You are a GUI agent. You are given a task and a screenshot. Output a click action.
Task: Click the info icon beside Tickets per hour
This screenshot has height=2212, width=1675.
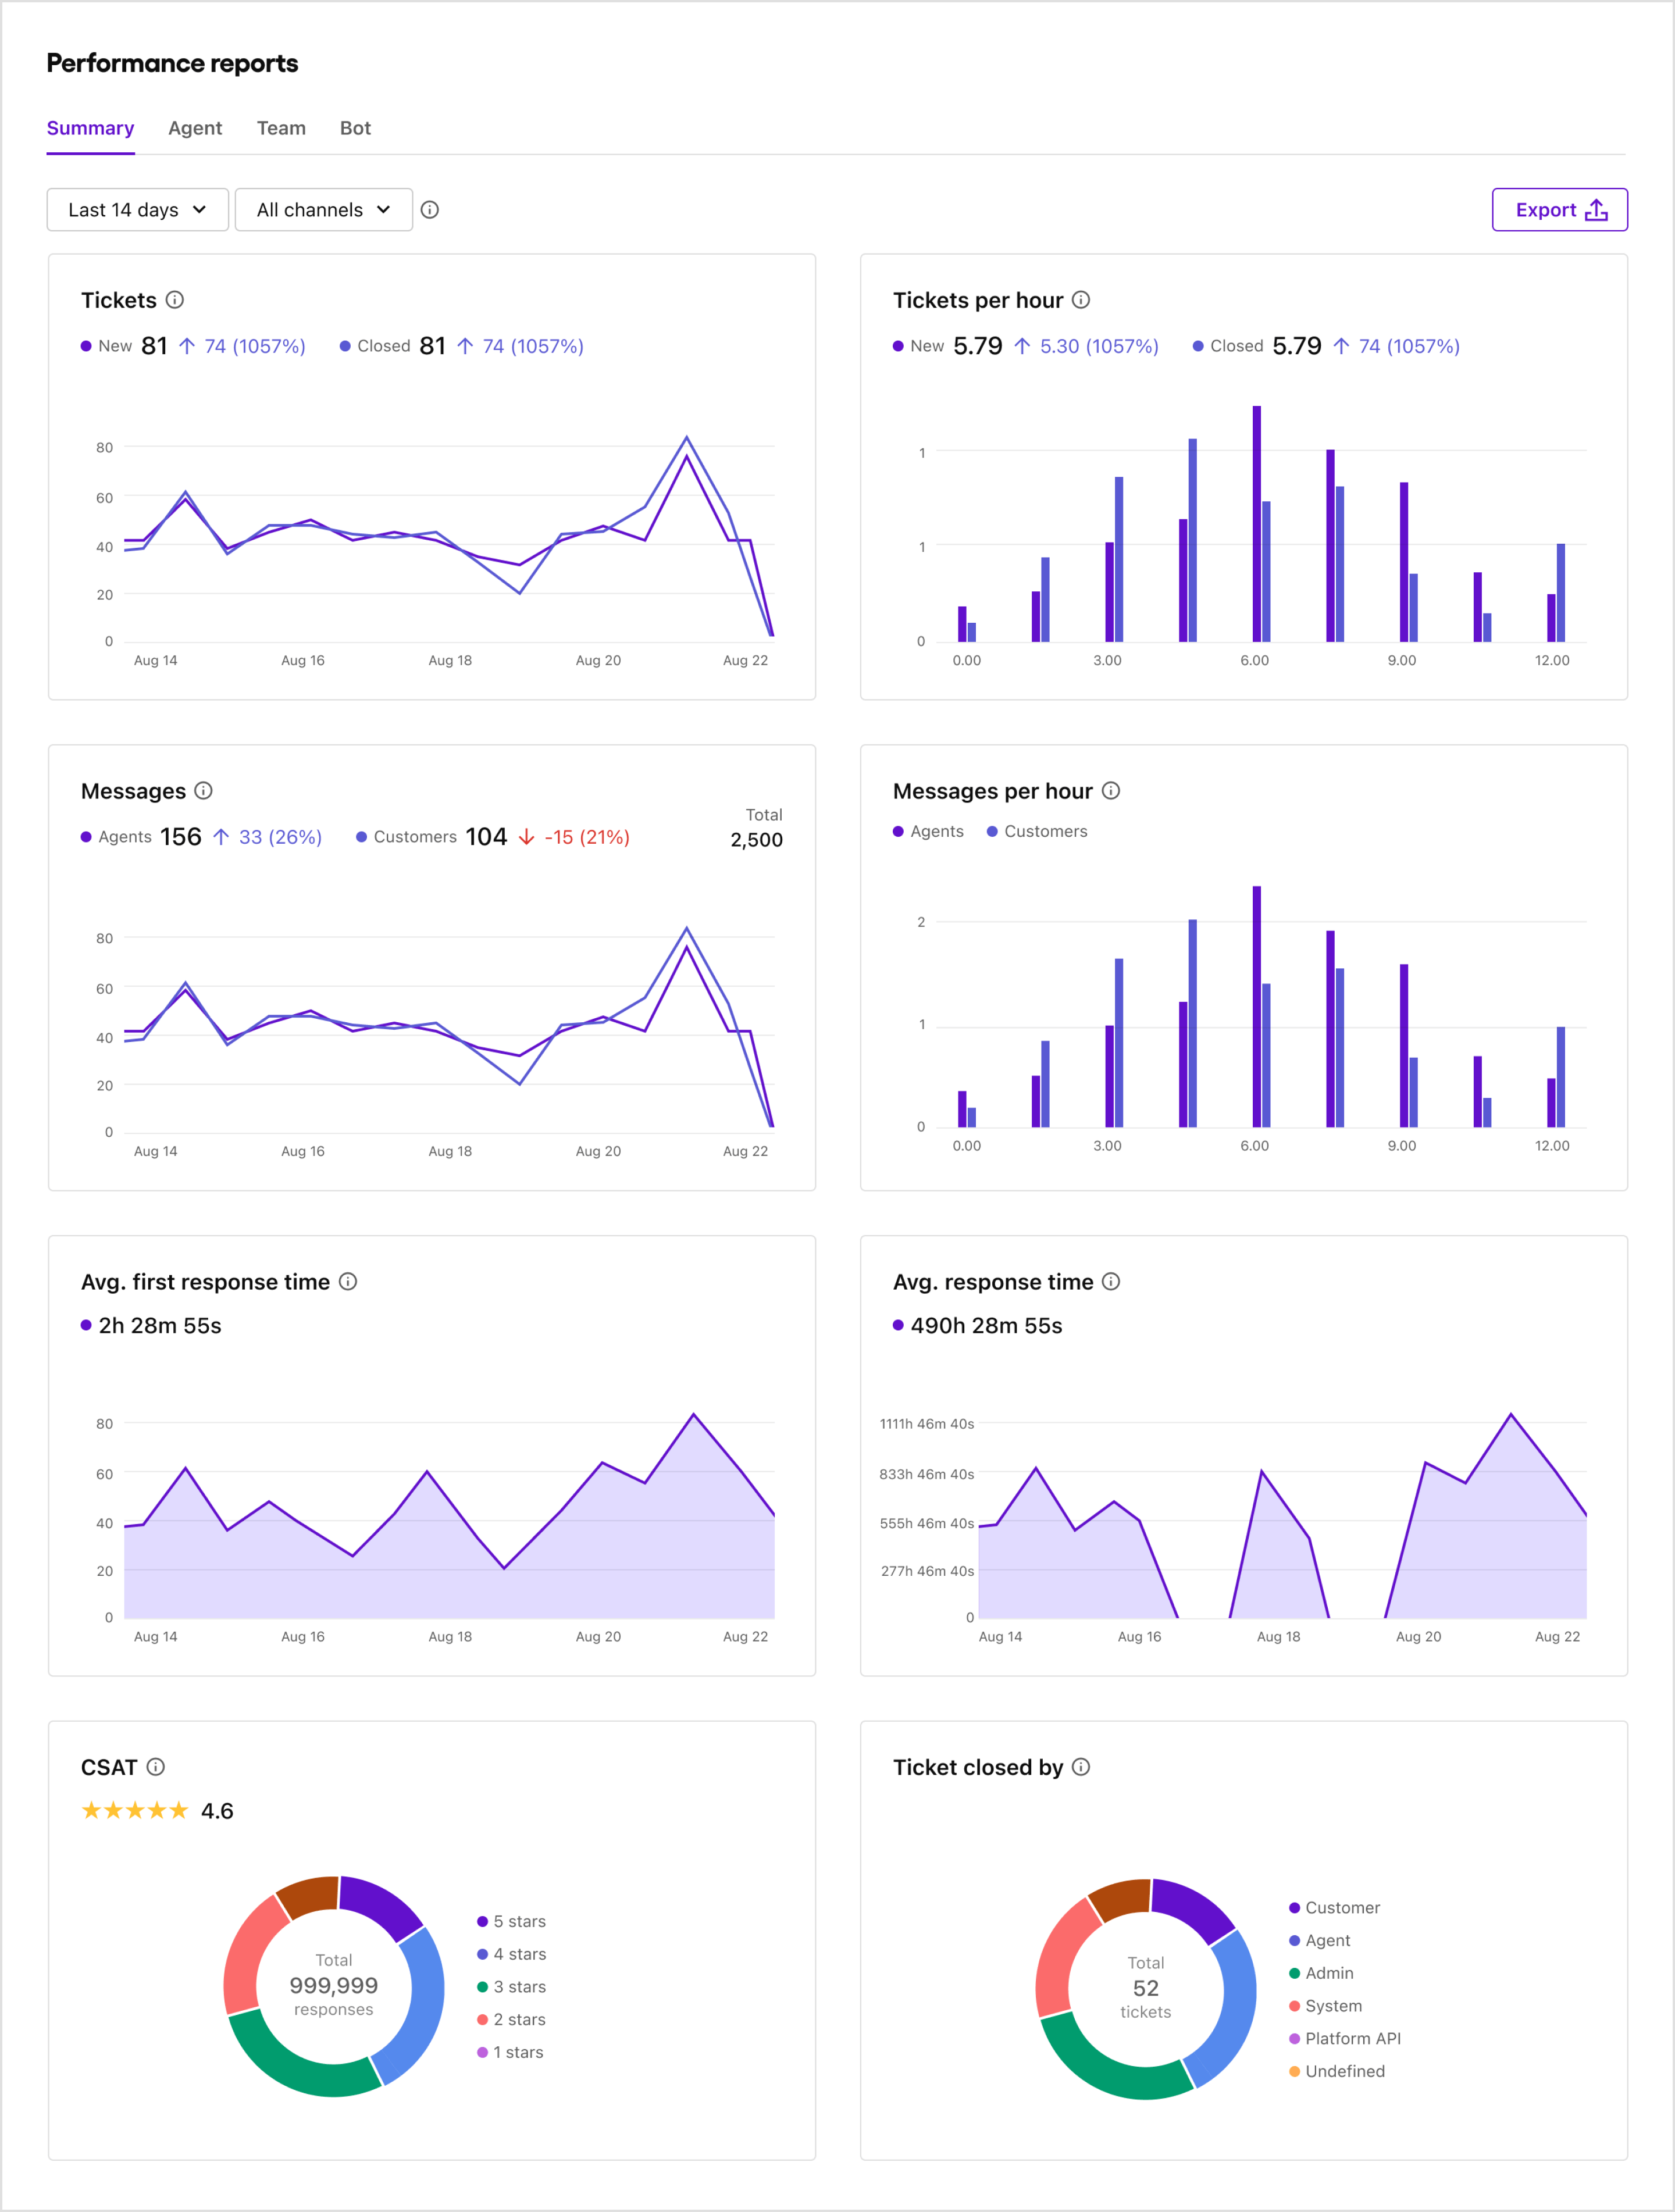(1080, 299)
